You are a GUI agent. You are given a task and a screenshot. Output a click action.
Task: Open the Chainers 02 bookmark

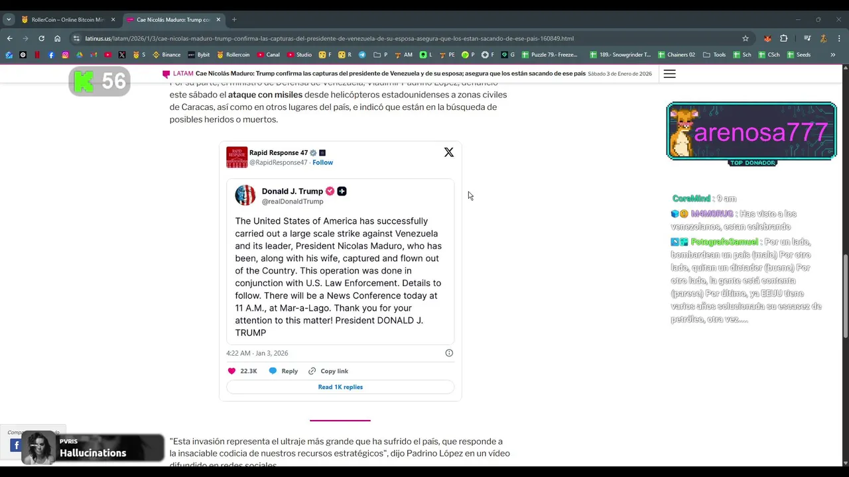click(x=676, y=55)
